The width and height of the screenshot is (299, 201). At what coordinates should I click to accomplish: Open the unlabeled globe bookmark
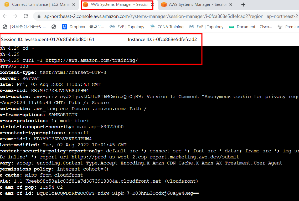click(x=54, y=27)
